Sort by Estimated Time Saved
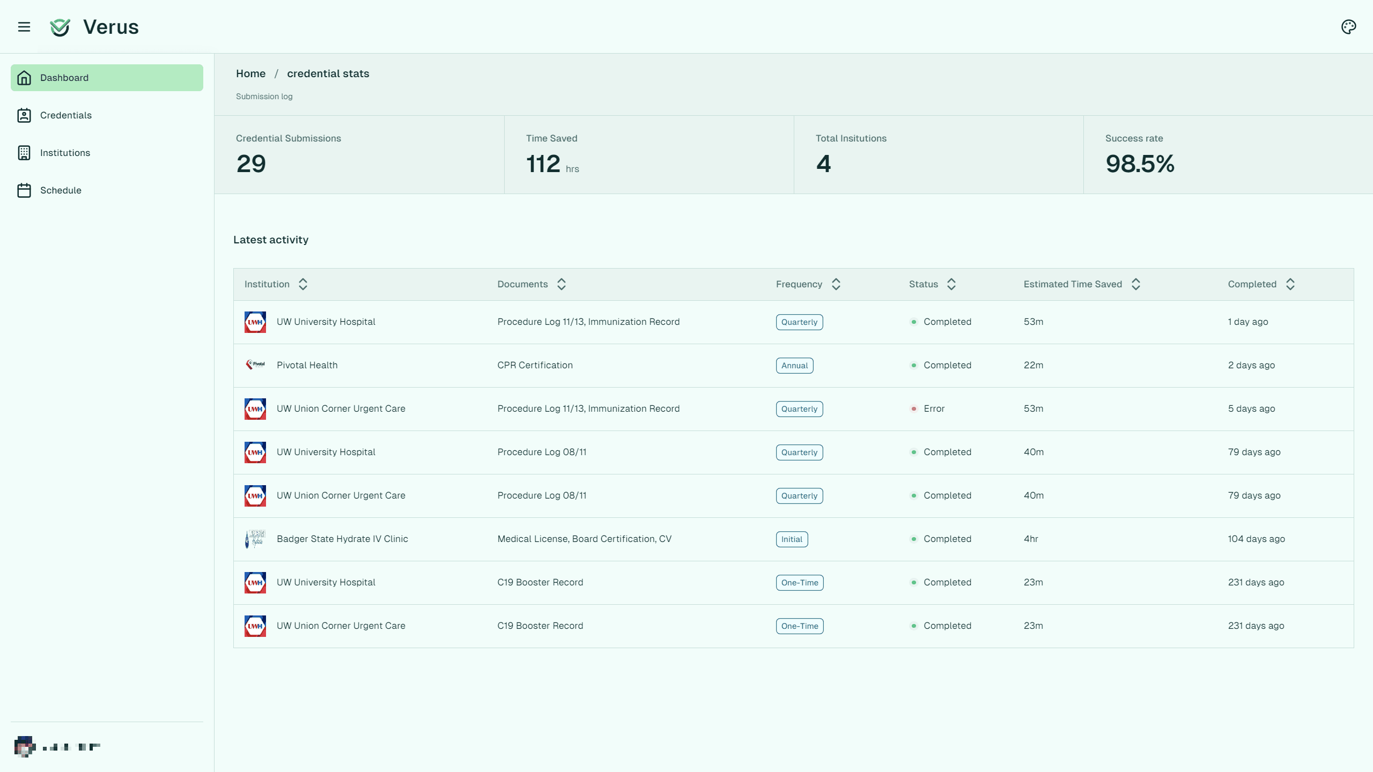 tap(1136, 284)
